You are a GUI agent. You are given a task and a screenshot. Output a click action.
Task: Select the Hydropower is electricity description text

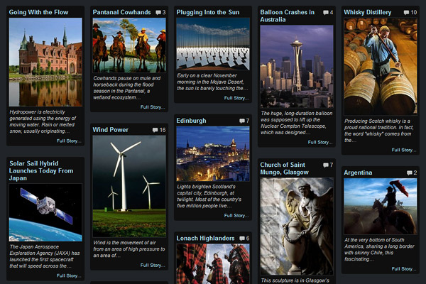point(43,121)
